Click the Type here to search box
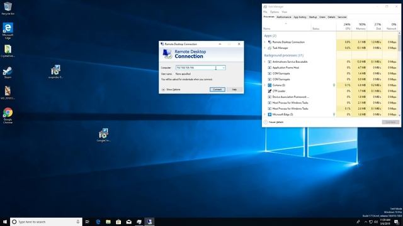This screenshot has width=403, height=226. pyautogui.click(x=46, y=222)
